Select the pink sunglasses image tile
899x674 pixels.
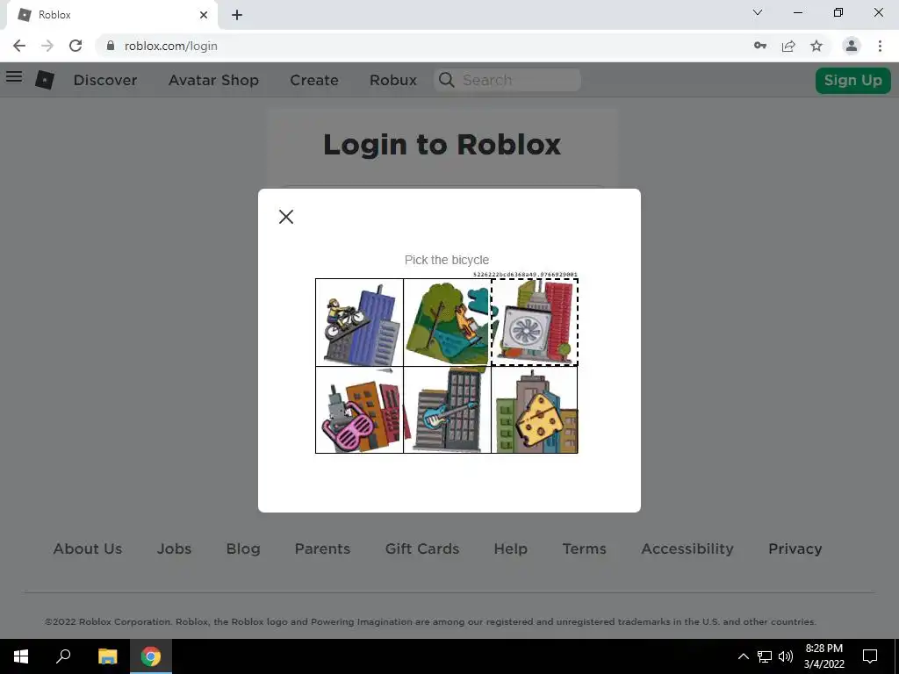[359, 410]
